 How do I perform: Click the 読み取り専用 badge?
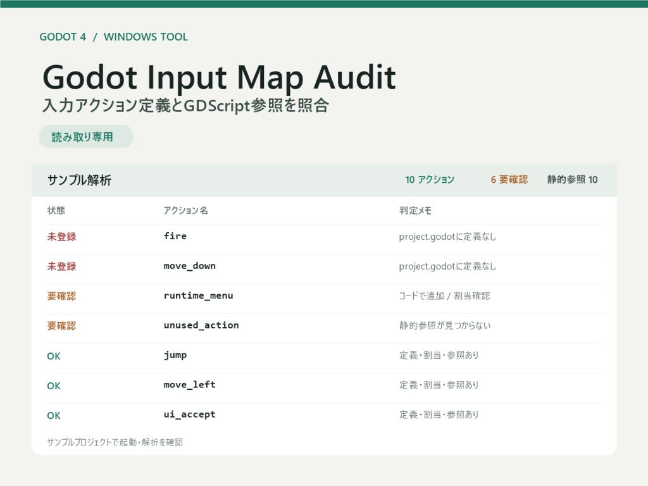(86, 137)
